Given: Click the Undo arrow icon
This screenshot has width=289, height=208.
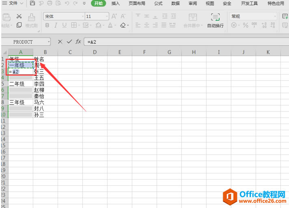Looking at the screenshot, I should pos(67,3).
